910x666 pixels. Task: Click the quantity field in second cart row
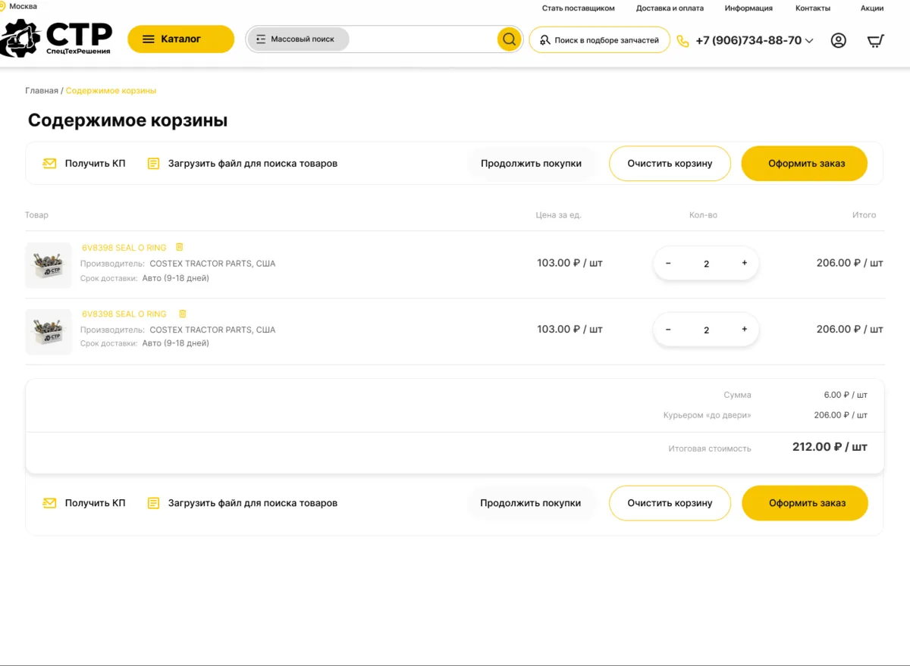(x=706, y=330)
